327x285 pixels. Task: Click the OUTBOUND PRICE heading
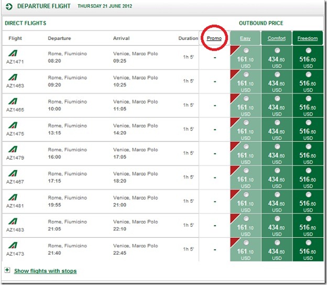pos(261,23)
